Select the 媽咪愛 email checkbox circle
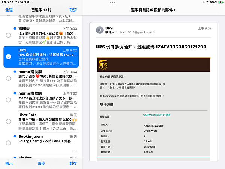The height and width of the screenshot is (169, 225). (8, 35)
